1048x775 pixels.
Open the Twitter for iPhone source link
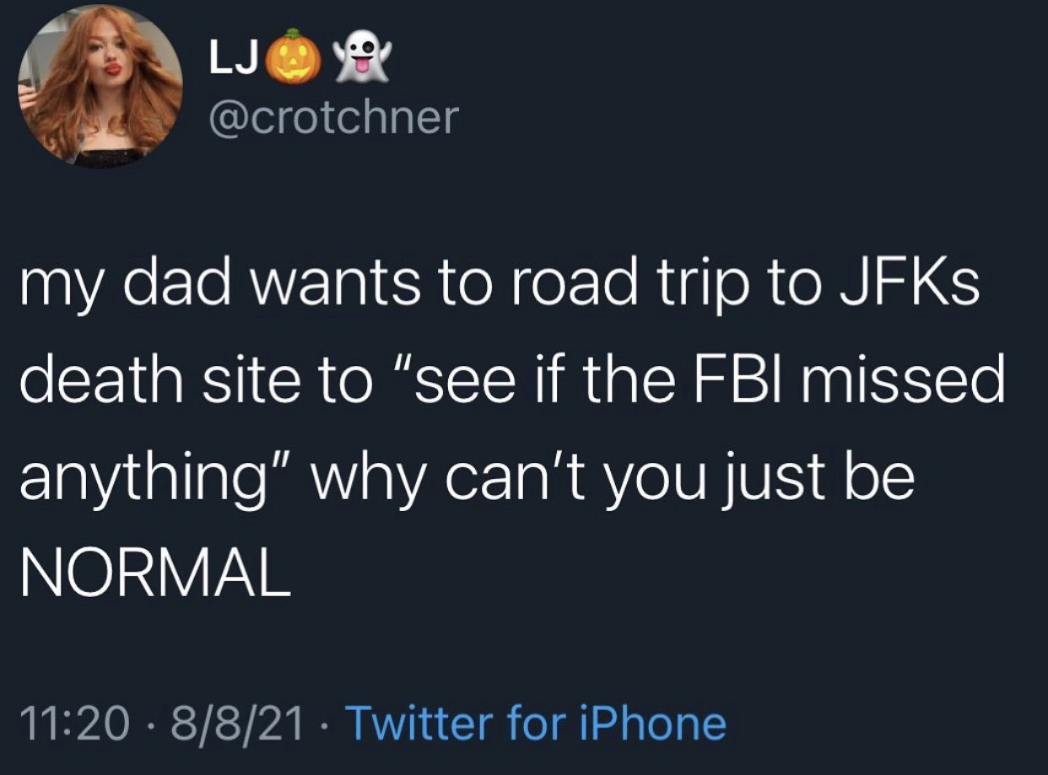click(x=535, y=723)
